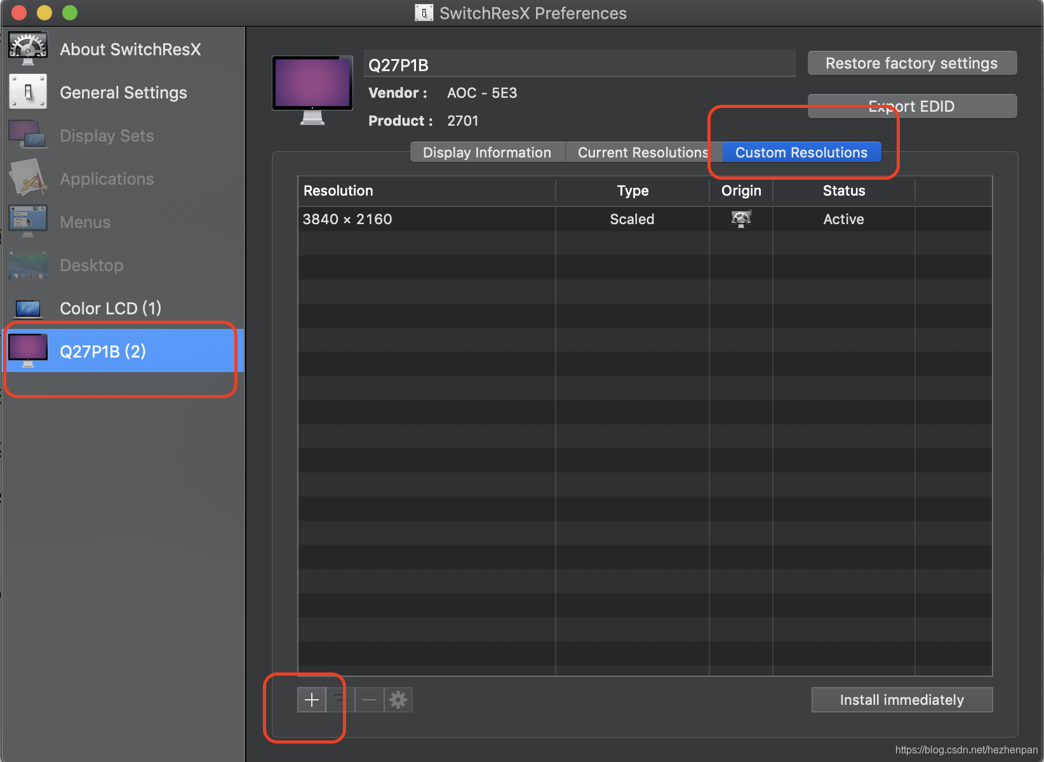Minimize the SwitchResX Preferences window
Screen dimensions: 1044x762
[x=44, y=13]
